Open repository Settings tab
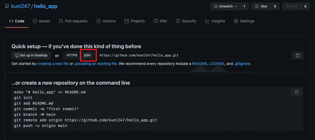The height and width of the screenshot is (140, 315). coord(244,21)
